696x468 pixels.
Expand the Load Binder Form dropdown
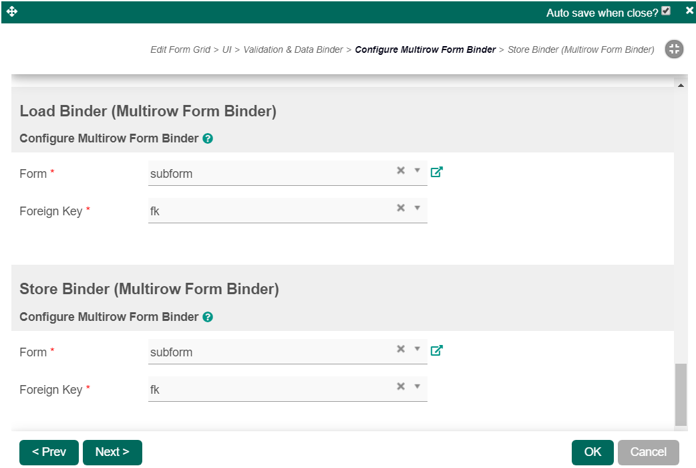tap(417, 170)
